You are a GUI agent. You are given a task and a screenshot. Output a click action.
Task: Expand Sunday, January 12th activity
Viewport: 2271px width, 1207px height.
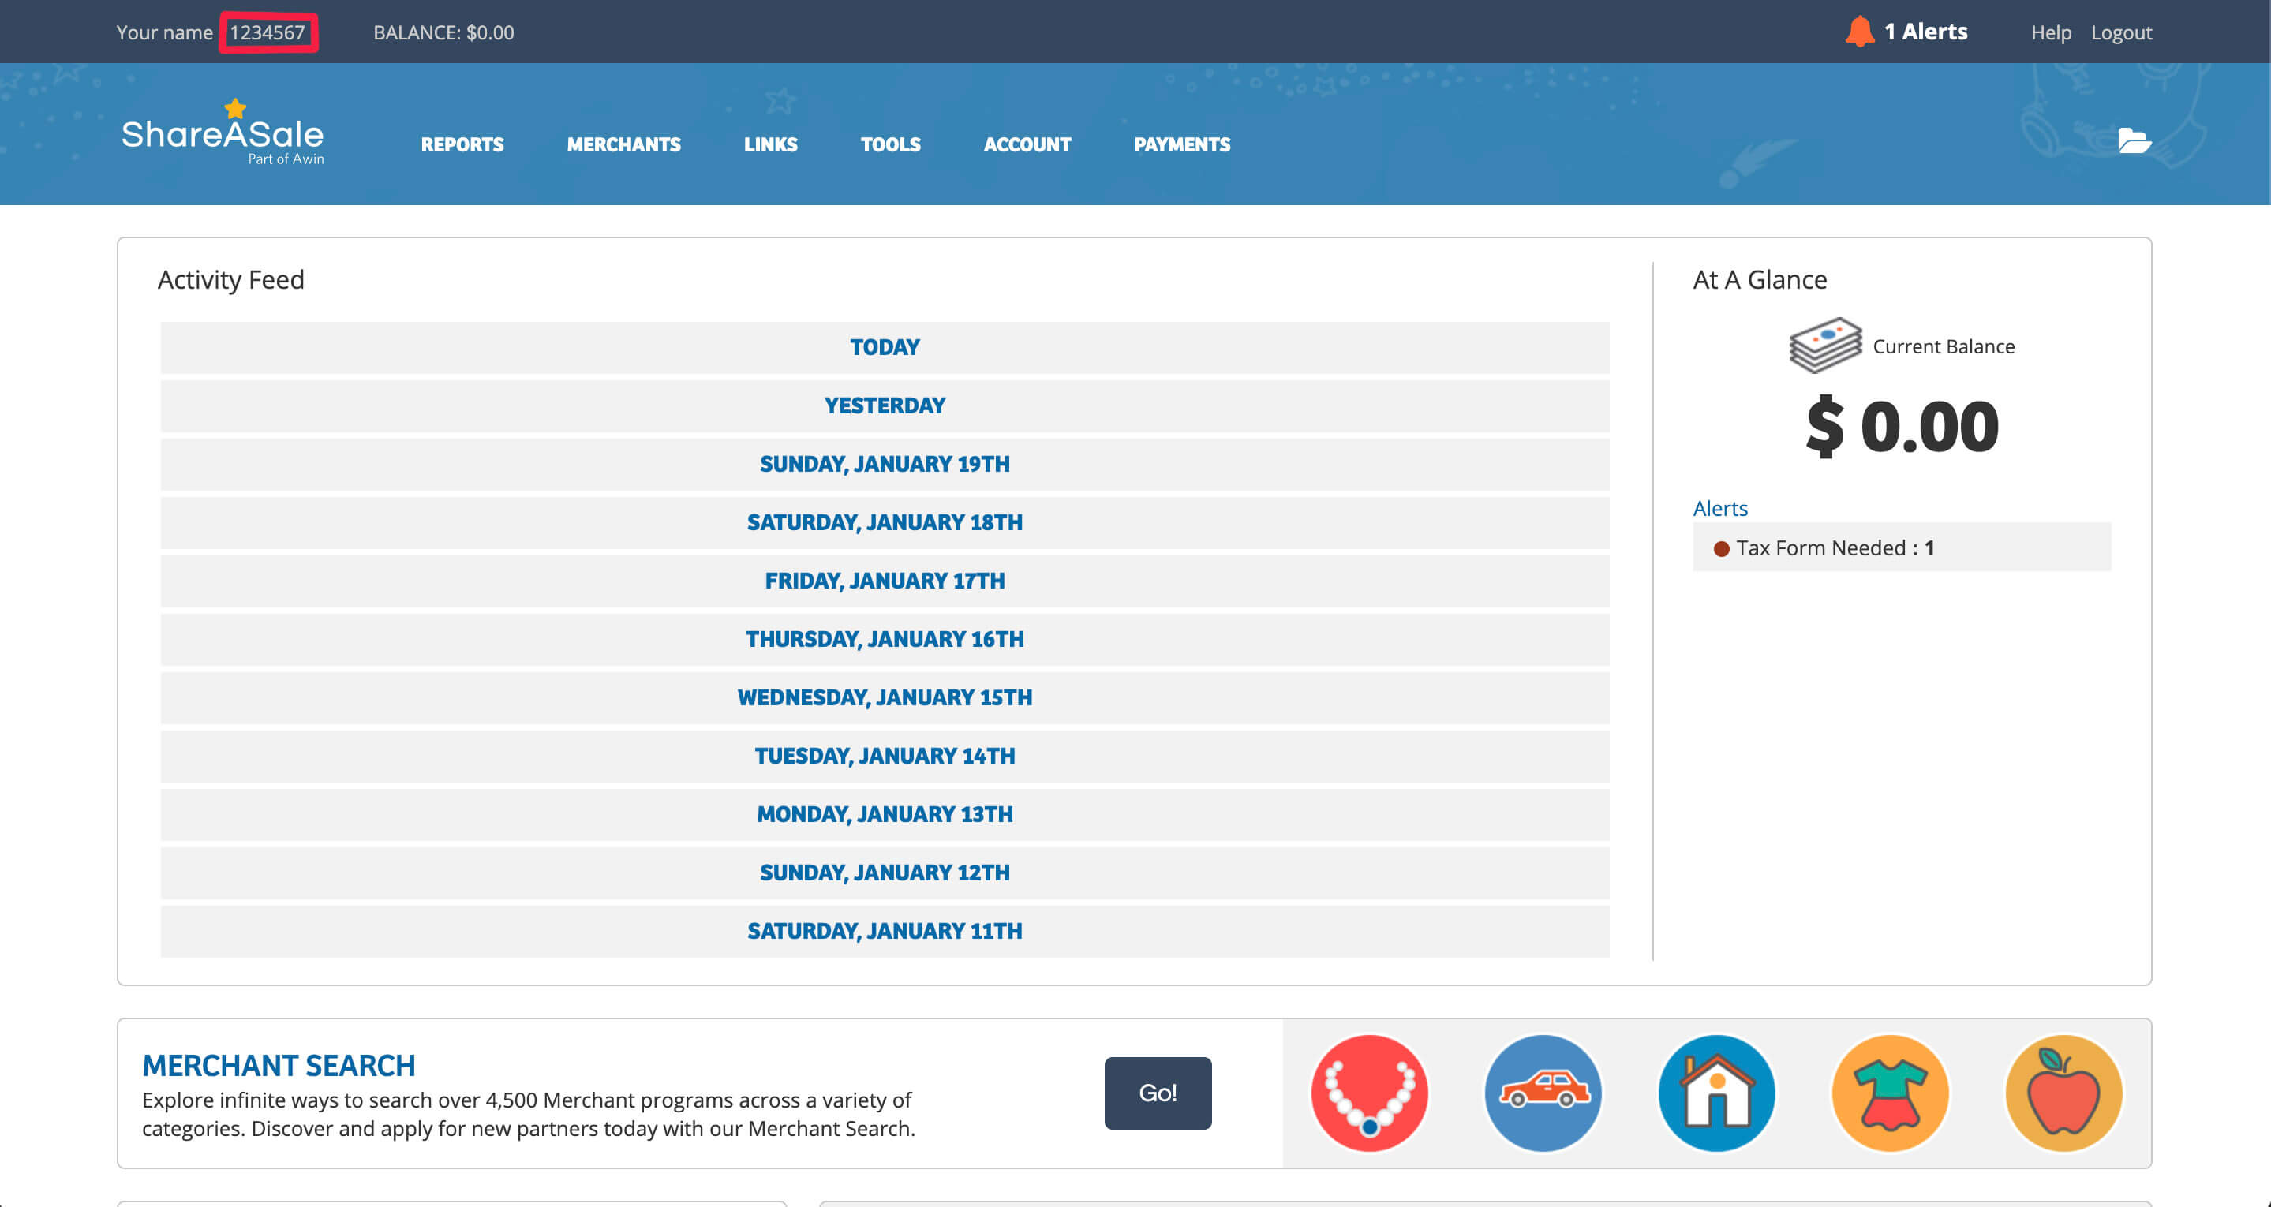click(x=885, y=873)
